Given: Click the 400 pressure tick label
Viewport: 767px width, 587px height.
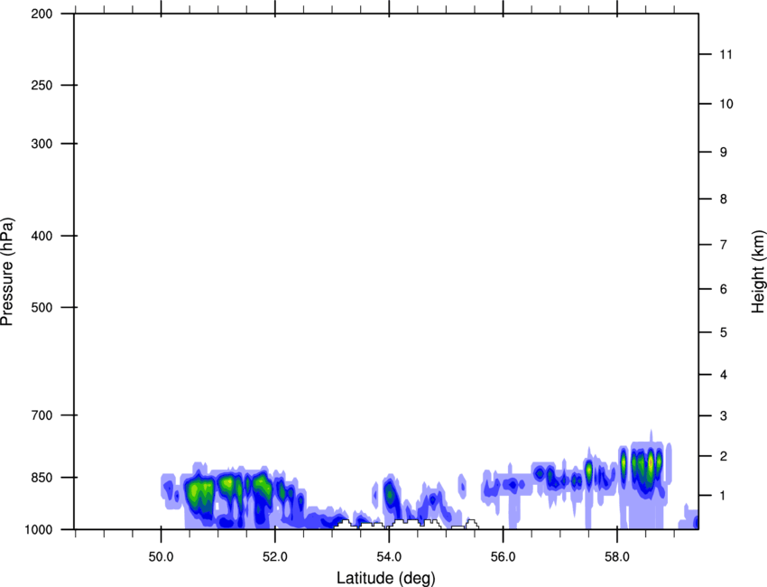Looking at the screenshot, I should 42,236.
